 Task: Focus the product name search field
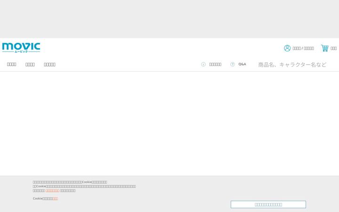292,65
